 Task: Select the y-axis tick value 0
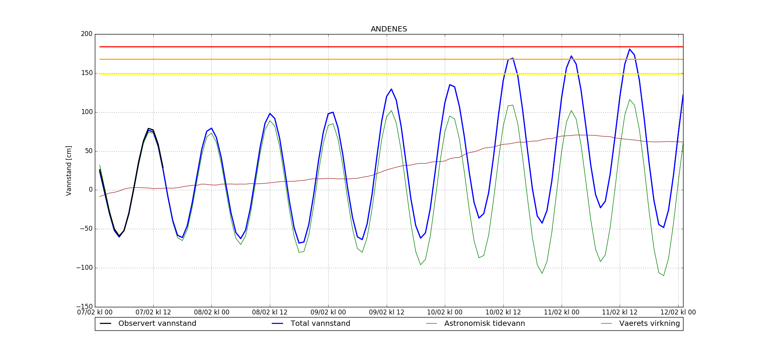coord(90,190)
